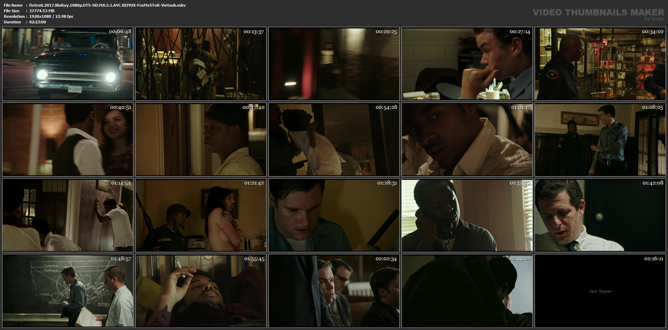Select the thumbnail stamped 00:13:37

[x=201, y=64]
